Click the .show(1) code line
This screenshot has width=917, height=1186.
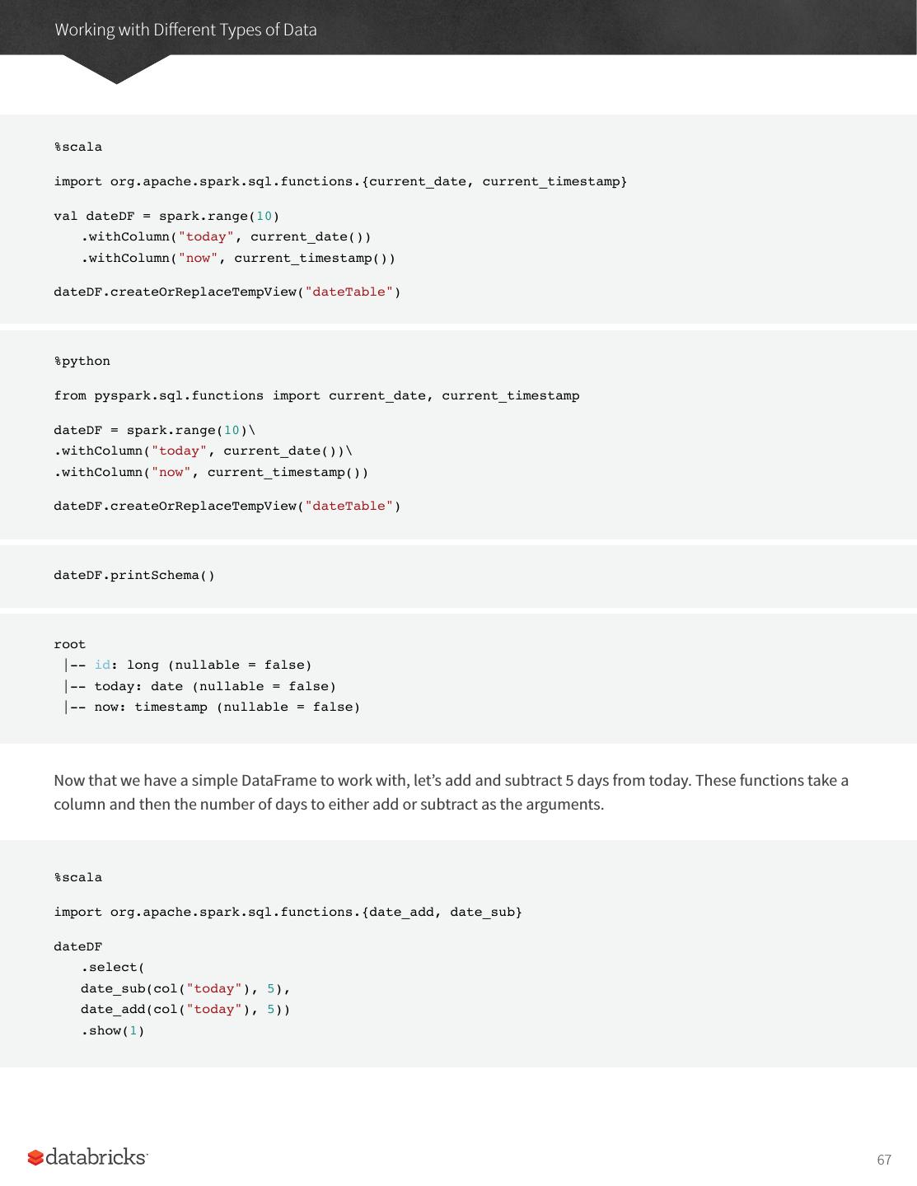113,1031
